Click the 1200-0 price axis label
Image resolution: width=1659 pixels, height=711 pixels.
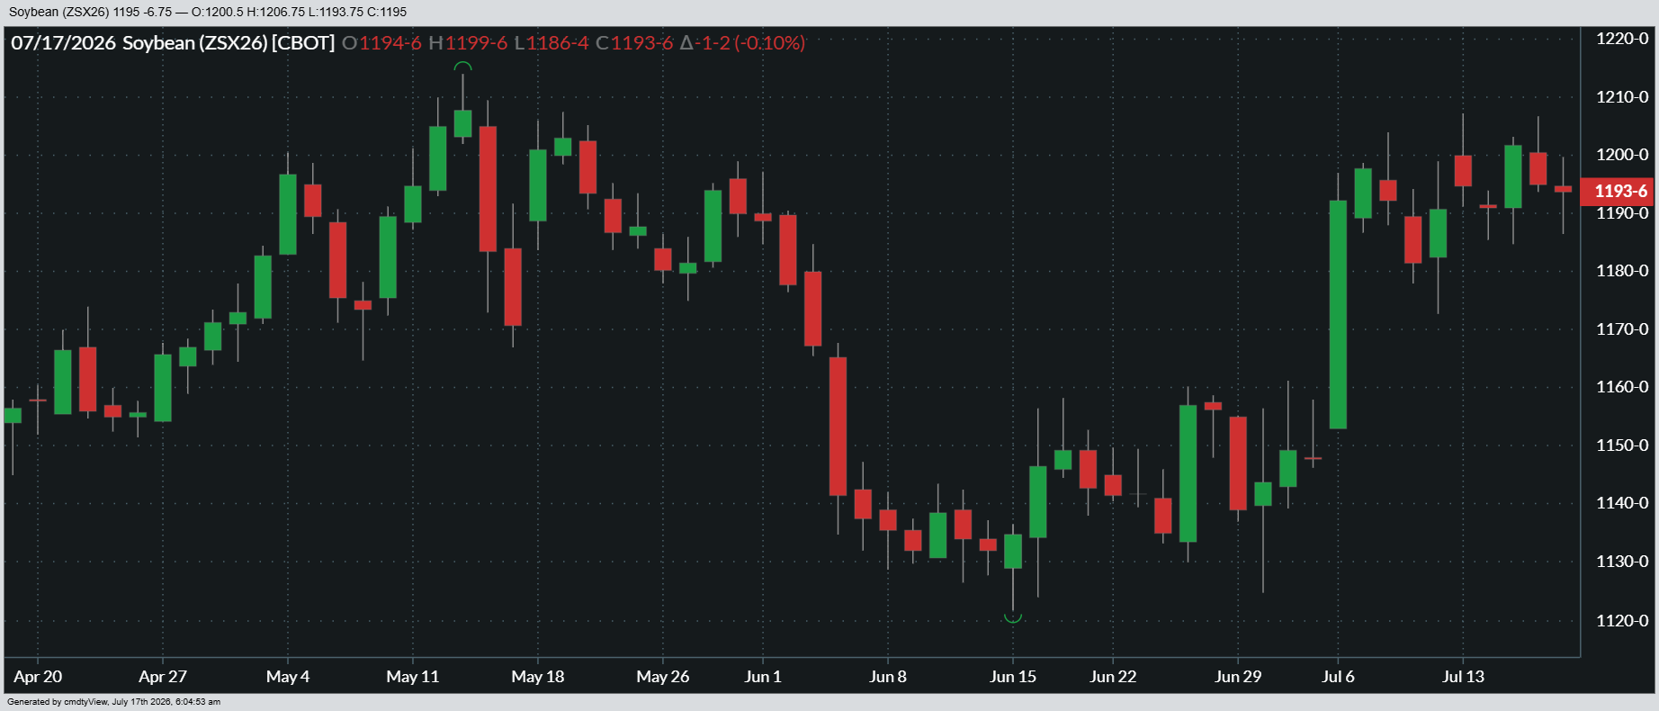pyautogui.click(x=1622, y=155)
